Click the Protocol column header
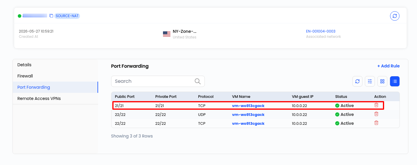417x165 pixels. (206, 97)
